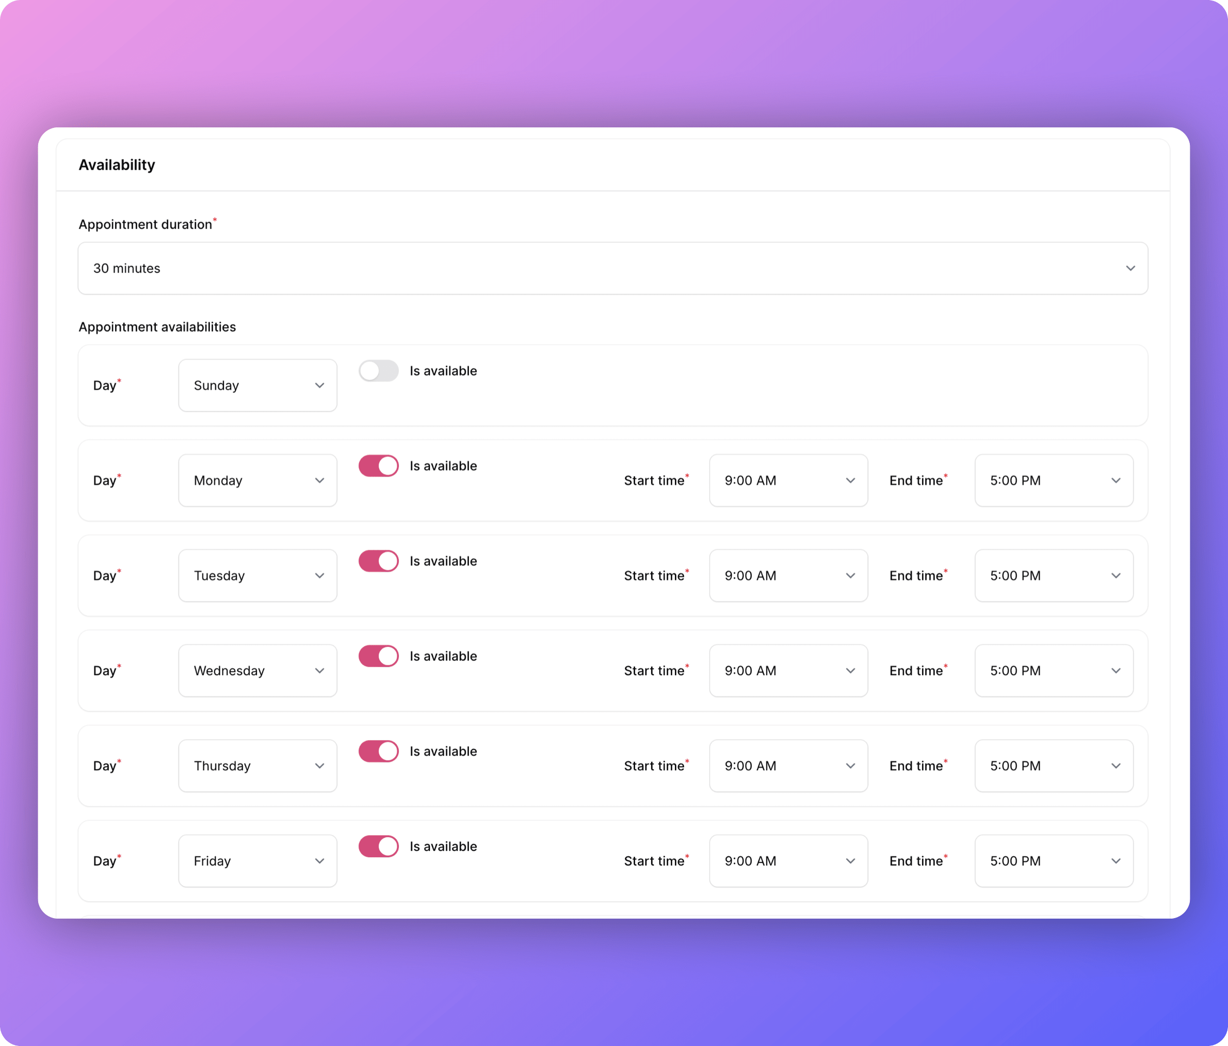Turn off Tuesday's Is available switch
This screenshot has width=1228, height=1046.
pos(378,561)
